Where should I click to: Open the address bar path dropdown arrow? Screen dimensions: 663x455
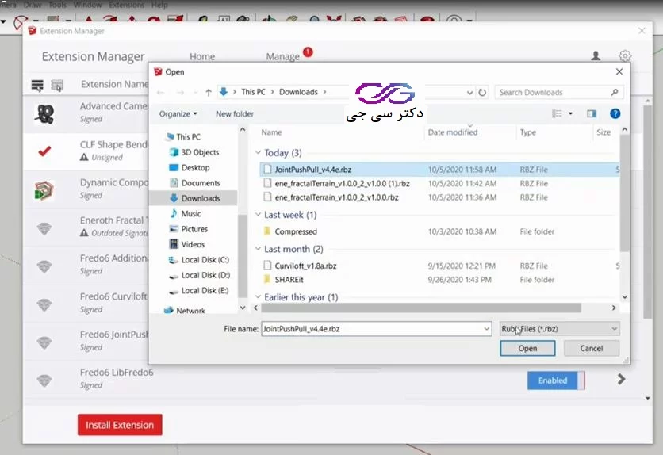point(469,92)
